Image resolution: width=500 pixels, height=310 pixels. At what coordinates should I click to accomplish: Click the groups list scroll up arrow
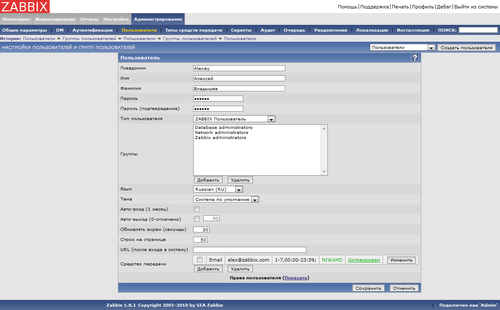[324, 128]
